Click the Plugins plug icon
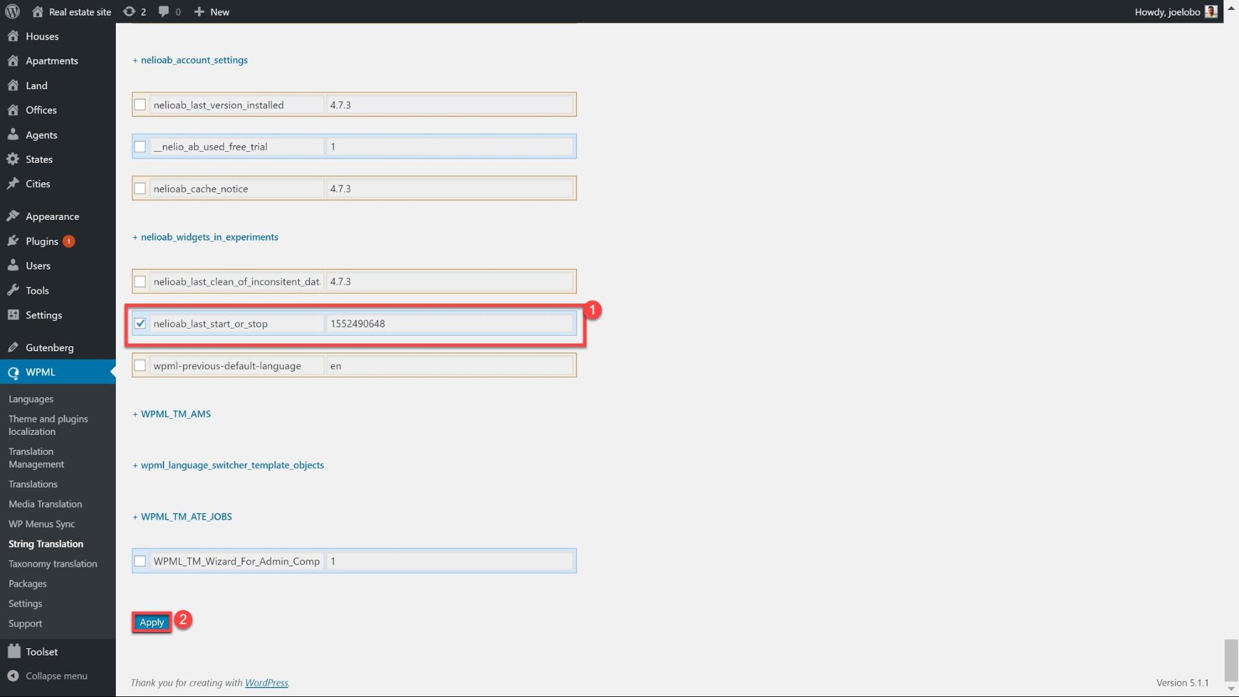The width and height of the screenshot is (1239, 697). click(x=13, y=241)
